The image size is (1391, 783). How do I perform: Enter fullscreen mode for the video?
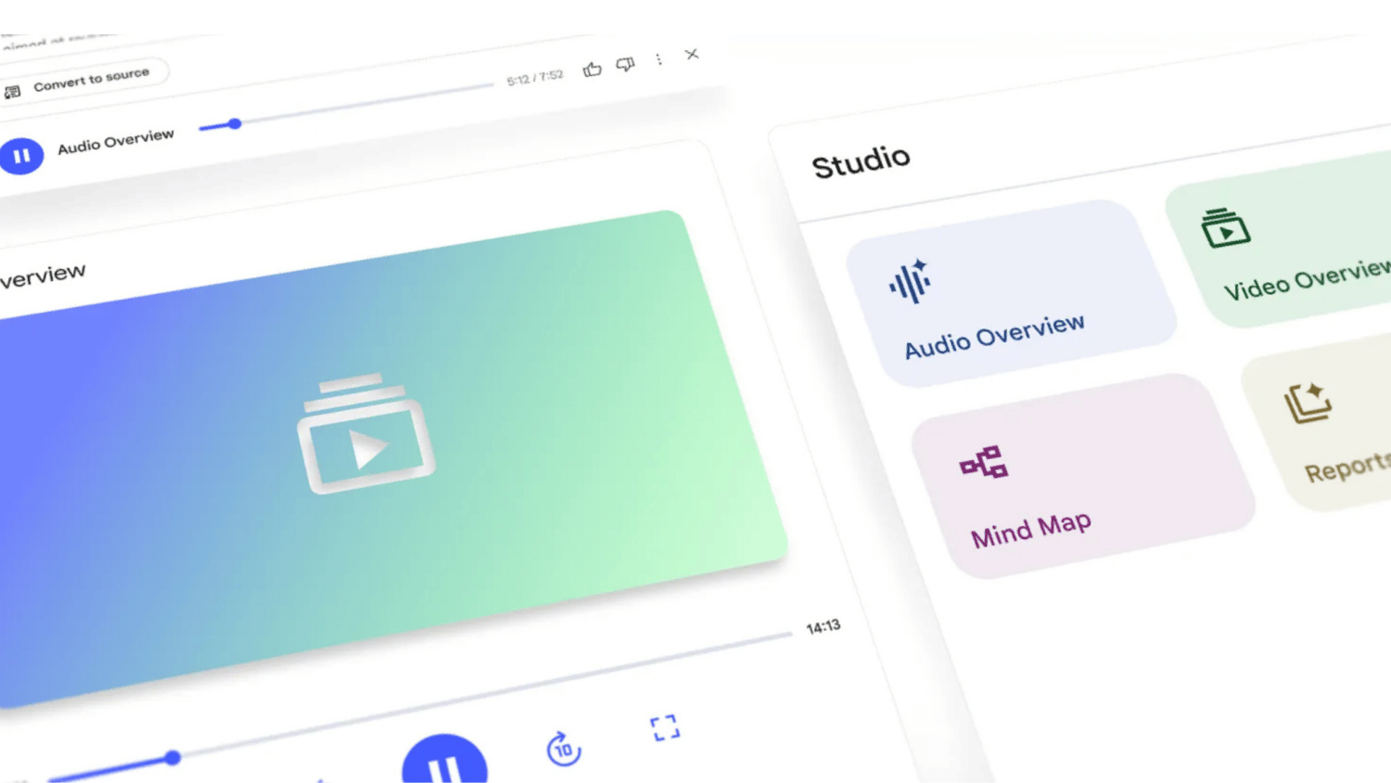665,728
